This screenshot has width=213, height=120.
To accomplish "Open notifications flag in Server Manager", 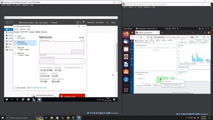I will 84,22.
